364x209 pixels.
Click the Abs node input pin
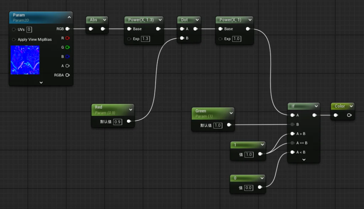pyautogui.click(x=91, y=29)
